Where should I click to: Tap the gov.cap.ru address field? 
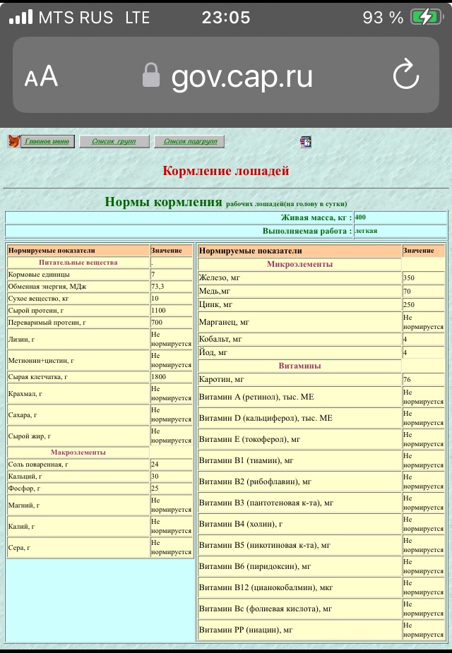pyautogui.click(x=242, y=76)
